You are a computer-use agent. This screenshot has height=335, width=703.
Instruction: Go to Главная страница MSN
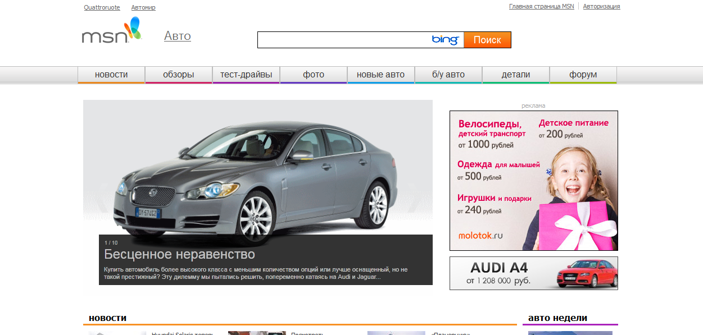[541, 6]
